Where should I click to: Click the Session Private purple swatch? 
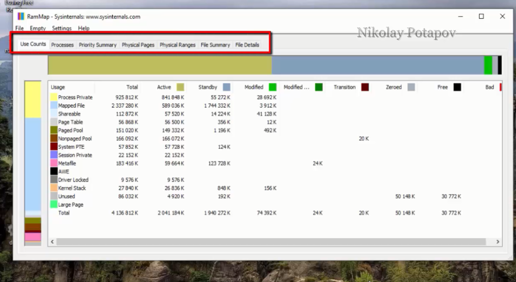pos(54,155)
